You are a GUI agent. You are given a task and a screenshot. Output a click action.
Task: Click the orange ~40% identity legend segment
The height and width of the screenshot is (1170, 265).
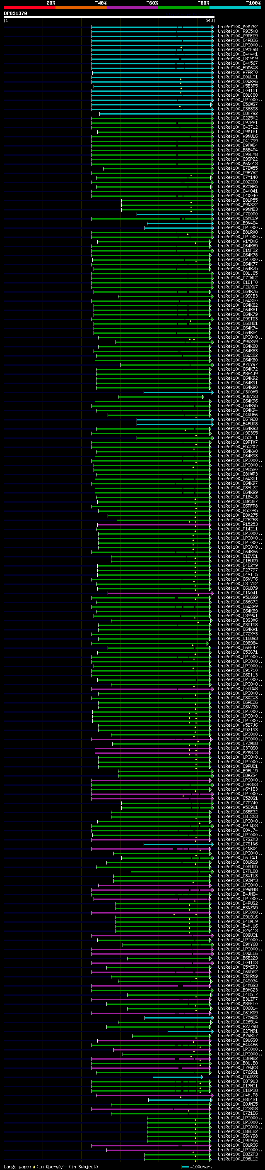coord(81,7)
